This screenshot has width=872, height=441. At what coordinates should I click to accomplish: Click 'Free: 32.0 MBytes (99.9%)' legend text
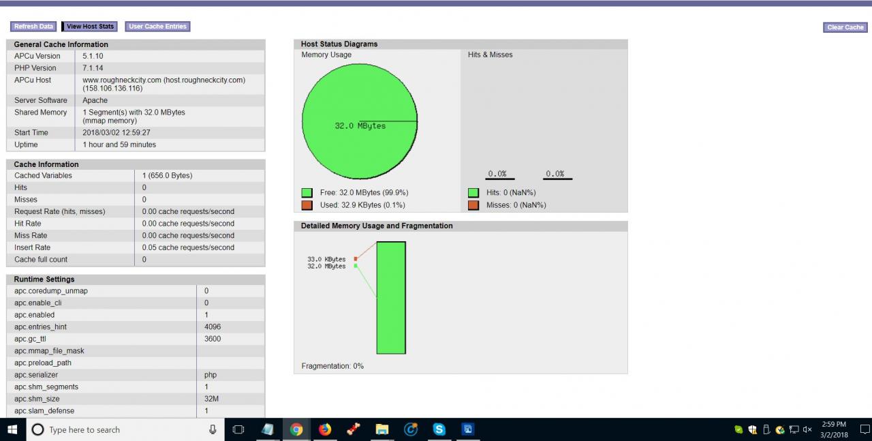tap(364, 193)
